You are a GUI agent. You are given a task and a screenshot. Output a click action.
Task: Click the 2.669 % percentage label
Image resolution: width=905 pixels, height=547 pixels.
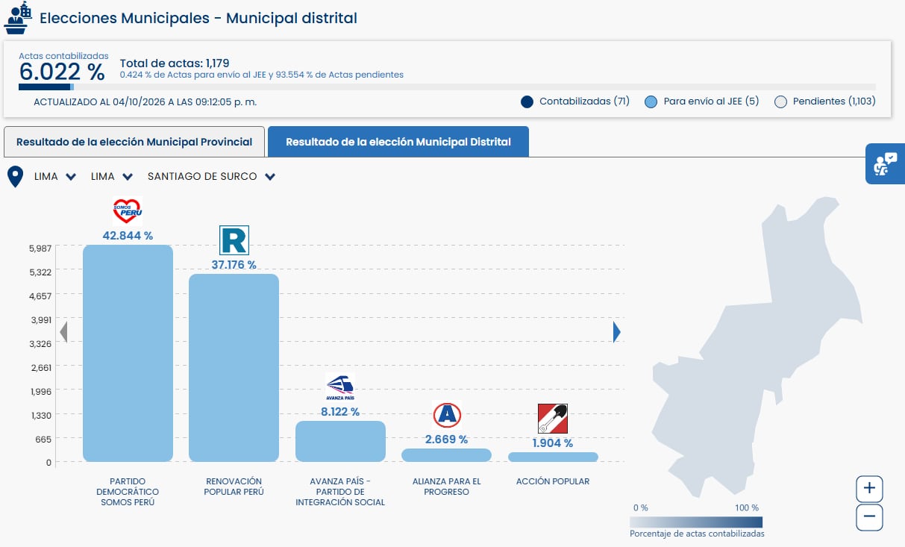447,440
